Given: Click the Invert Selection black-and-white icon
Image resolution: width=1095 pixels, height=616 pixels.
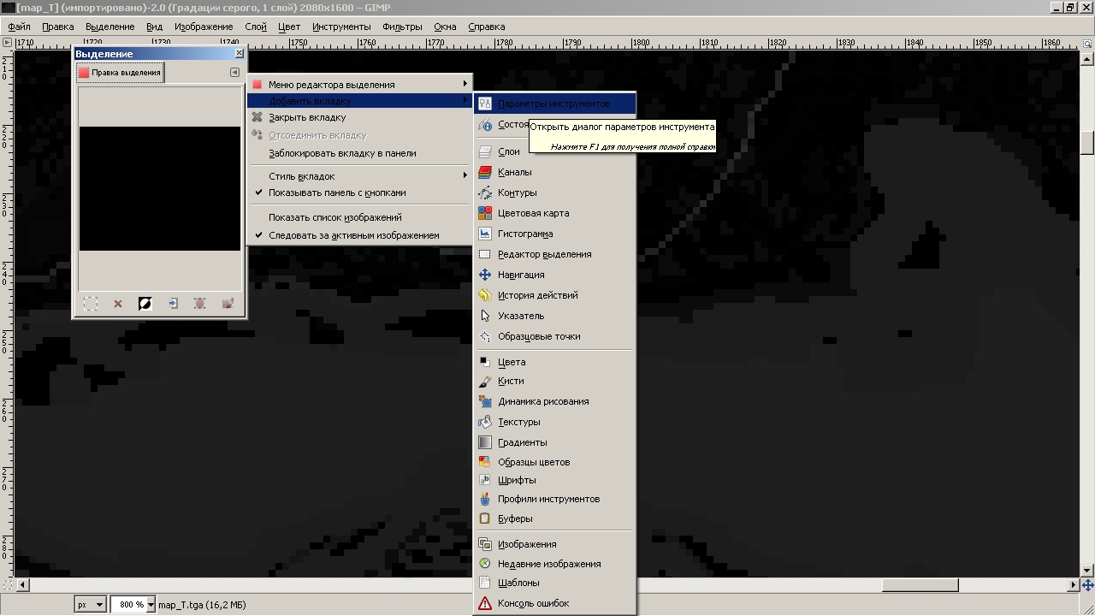Looking at the screenshot, I should [x=145, y=304].
